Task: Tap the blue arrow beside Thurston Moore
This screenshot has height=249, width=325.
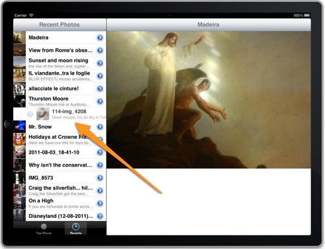Action: (100, 101)
